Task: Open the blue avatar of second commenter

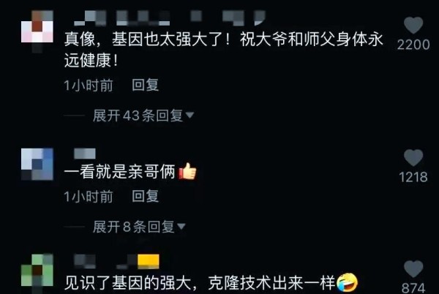Action: tap(37, 165)
